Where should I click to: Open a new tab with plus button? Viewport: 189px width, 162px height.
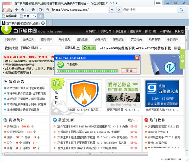click(50, 23)
